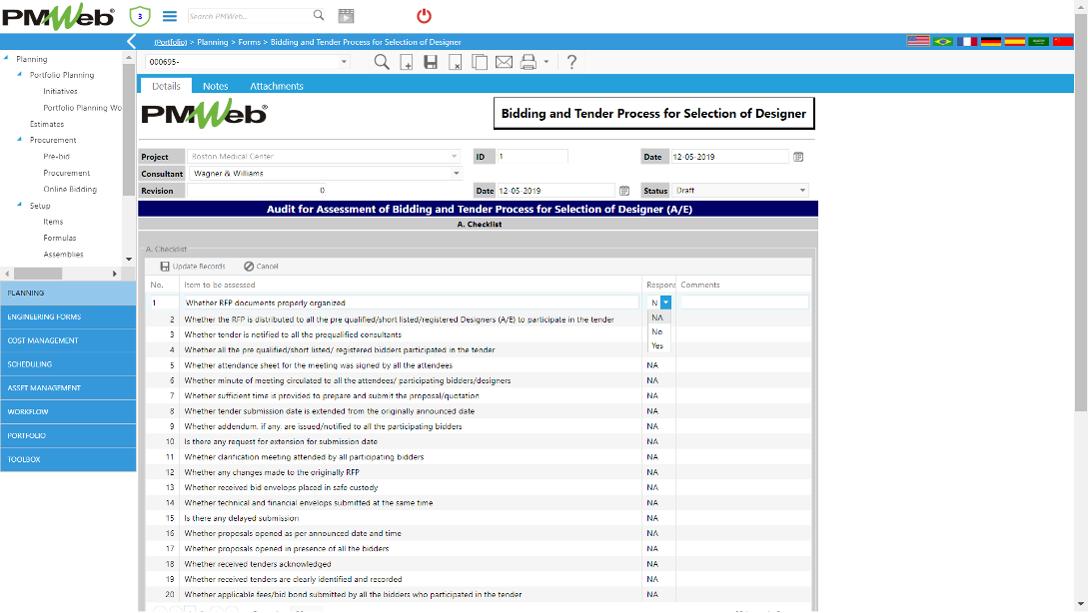The image size is (1088, 613).
Task: Choose "Yes" from the open response list
Action: [x=657, y=345]
